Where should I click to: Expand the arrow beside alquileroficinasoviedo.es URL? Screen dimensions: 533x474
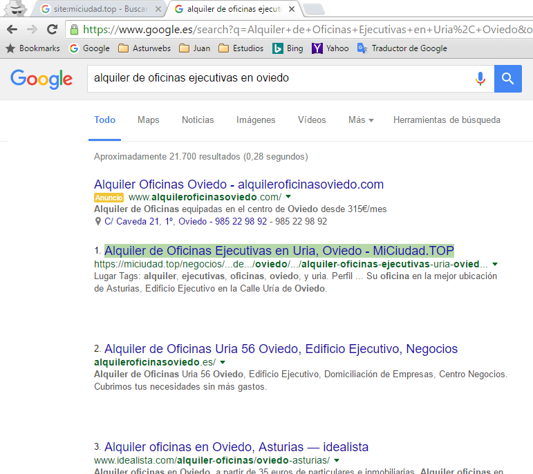point(223,362)
